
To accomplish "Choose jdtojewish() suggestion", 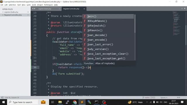I will click(x=108, y=26).
